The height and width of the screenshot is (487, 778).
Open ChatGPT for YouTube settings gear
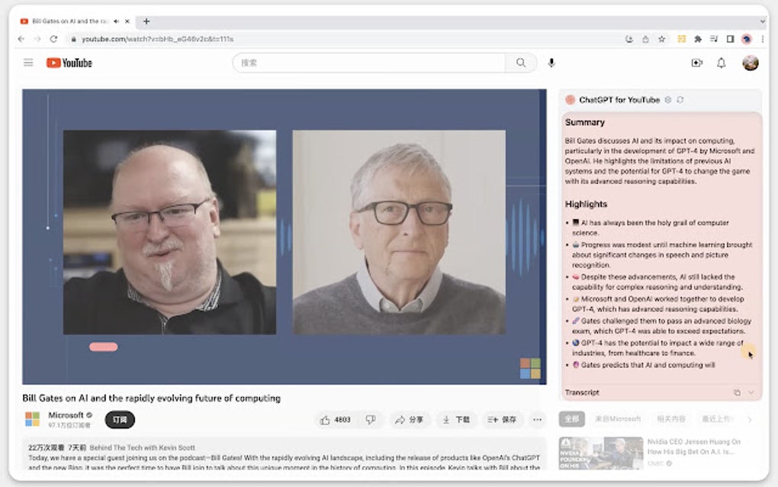pos(668,100)
